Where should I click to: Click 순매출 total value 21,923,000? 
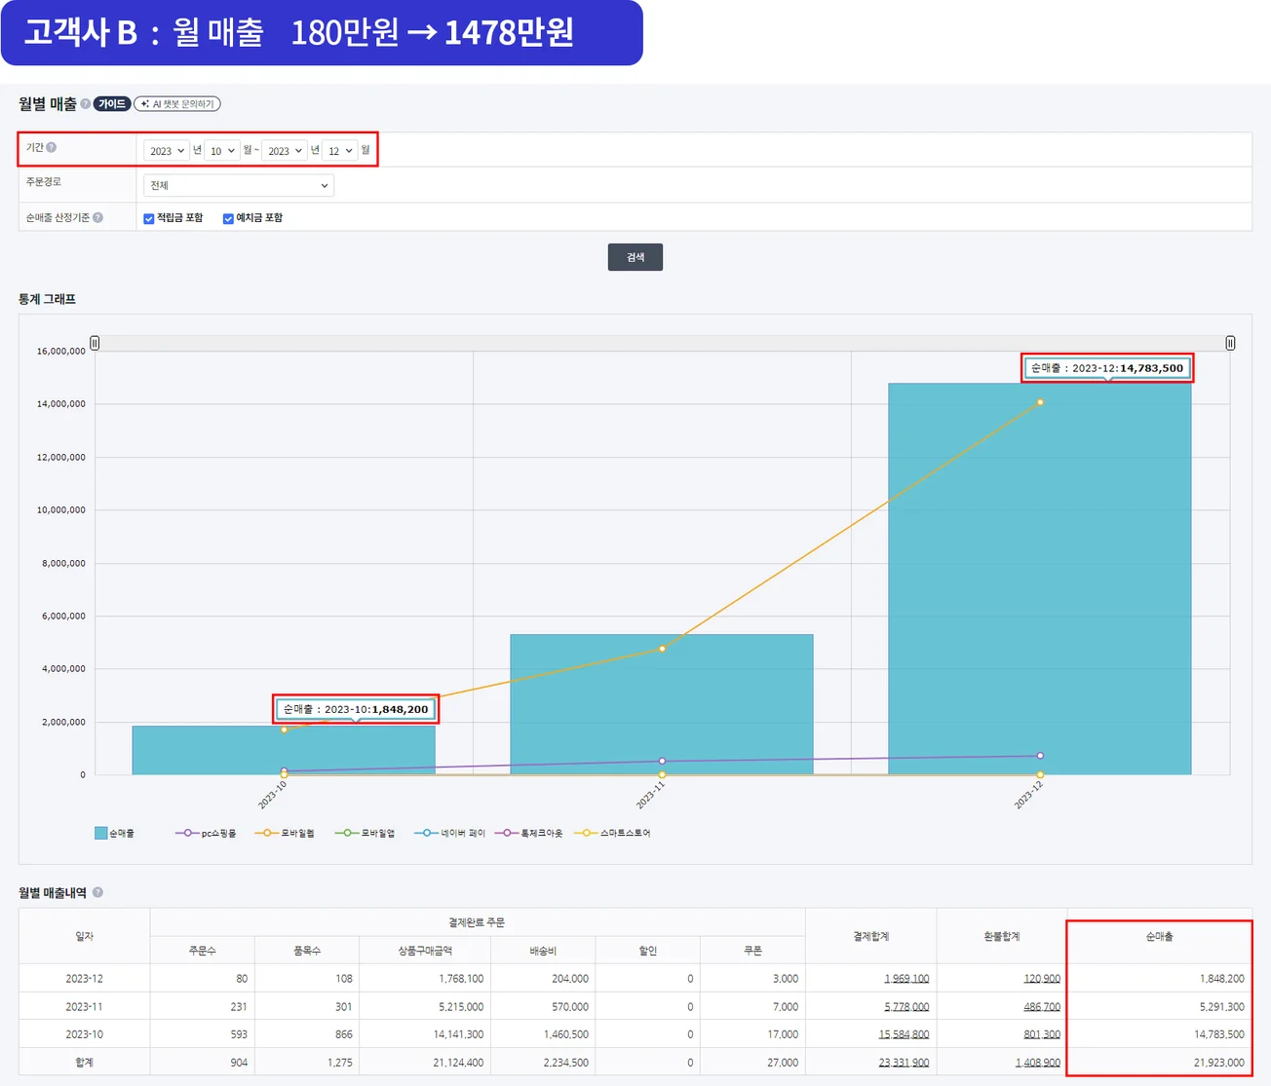pos(1218,1063)
